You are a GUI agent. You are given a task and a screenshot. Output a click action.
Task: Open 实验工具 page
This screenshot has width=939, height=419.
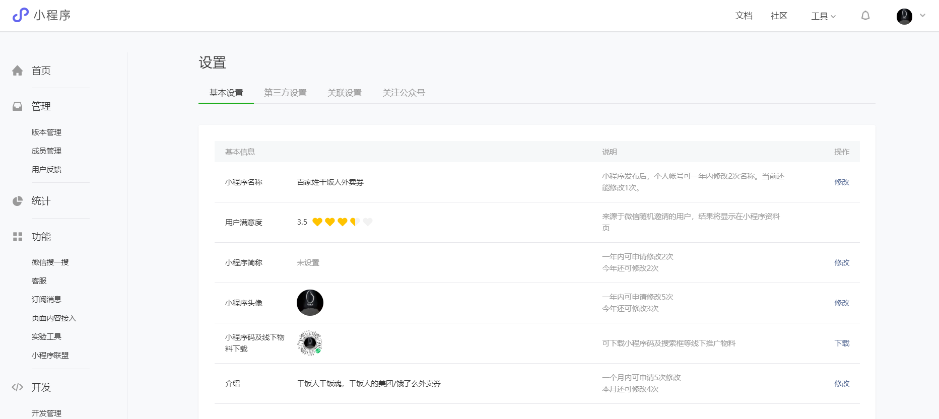46,336
